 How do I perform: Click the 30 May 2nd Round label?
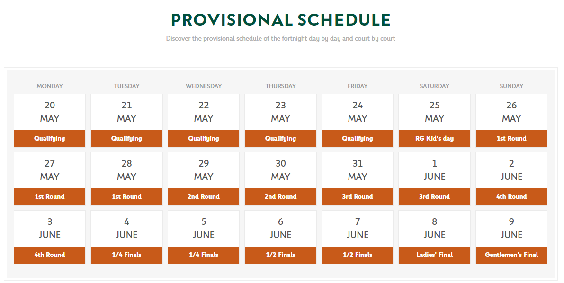pos(280,197)
